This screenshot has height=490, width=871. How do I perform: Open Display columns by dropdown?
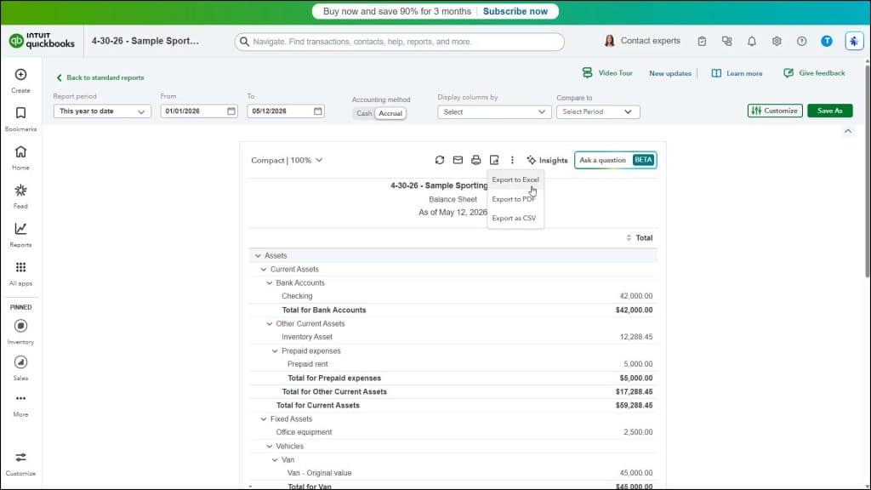(x=494, y=111)
